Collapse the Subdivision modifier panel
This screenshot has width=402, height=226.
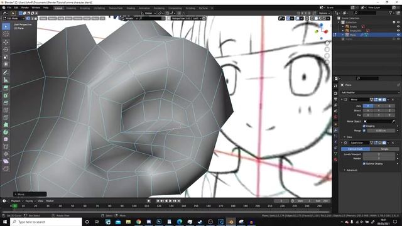(342, 143)
